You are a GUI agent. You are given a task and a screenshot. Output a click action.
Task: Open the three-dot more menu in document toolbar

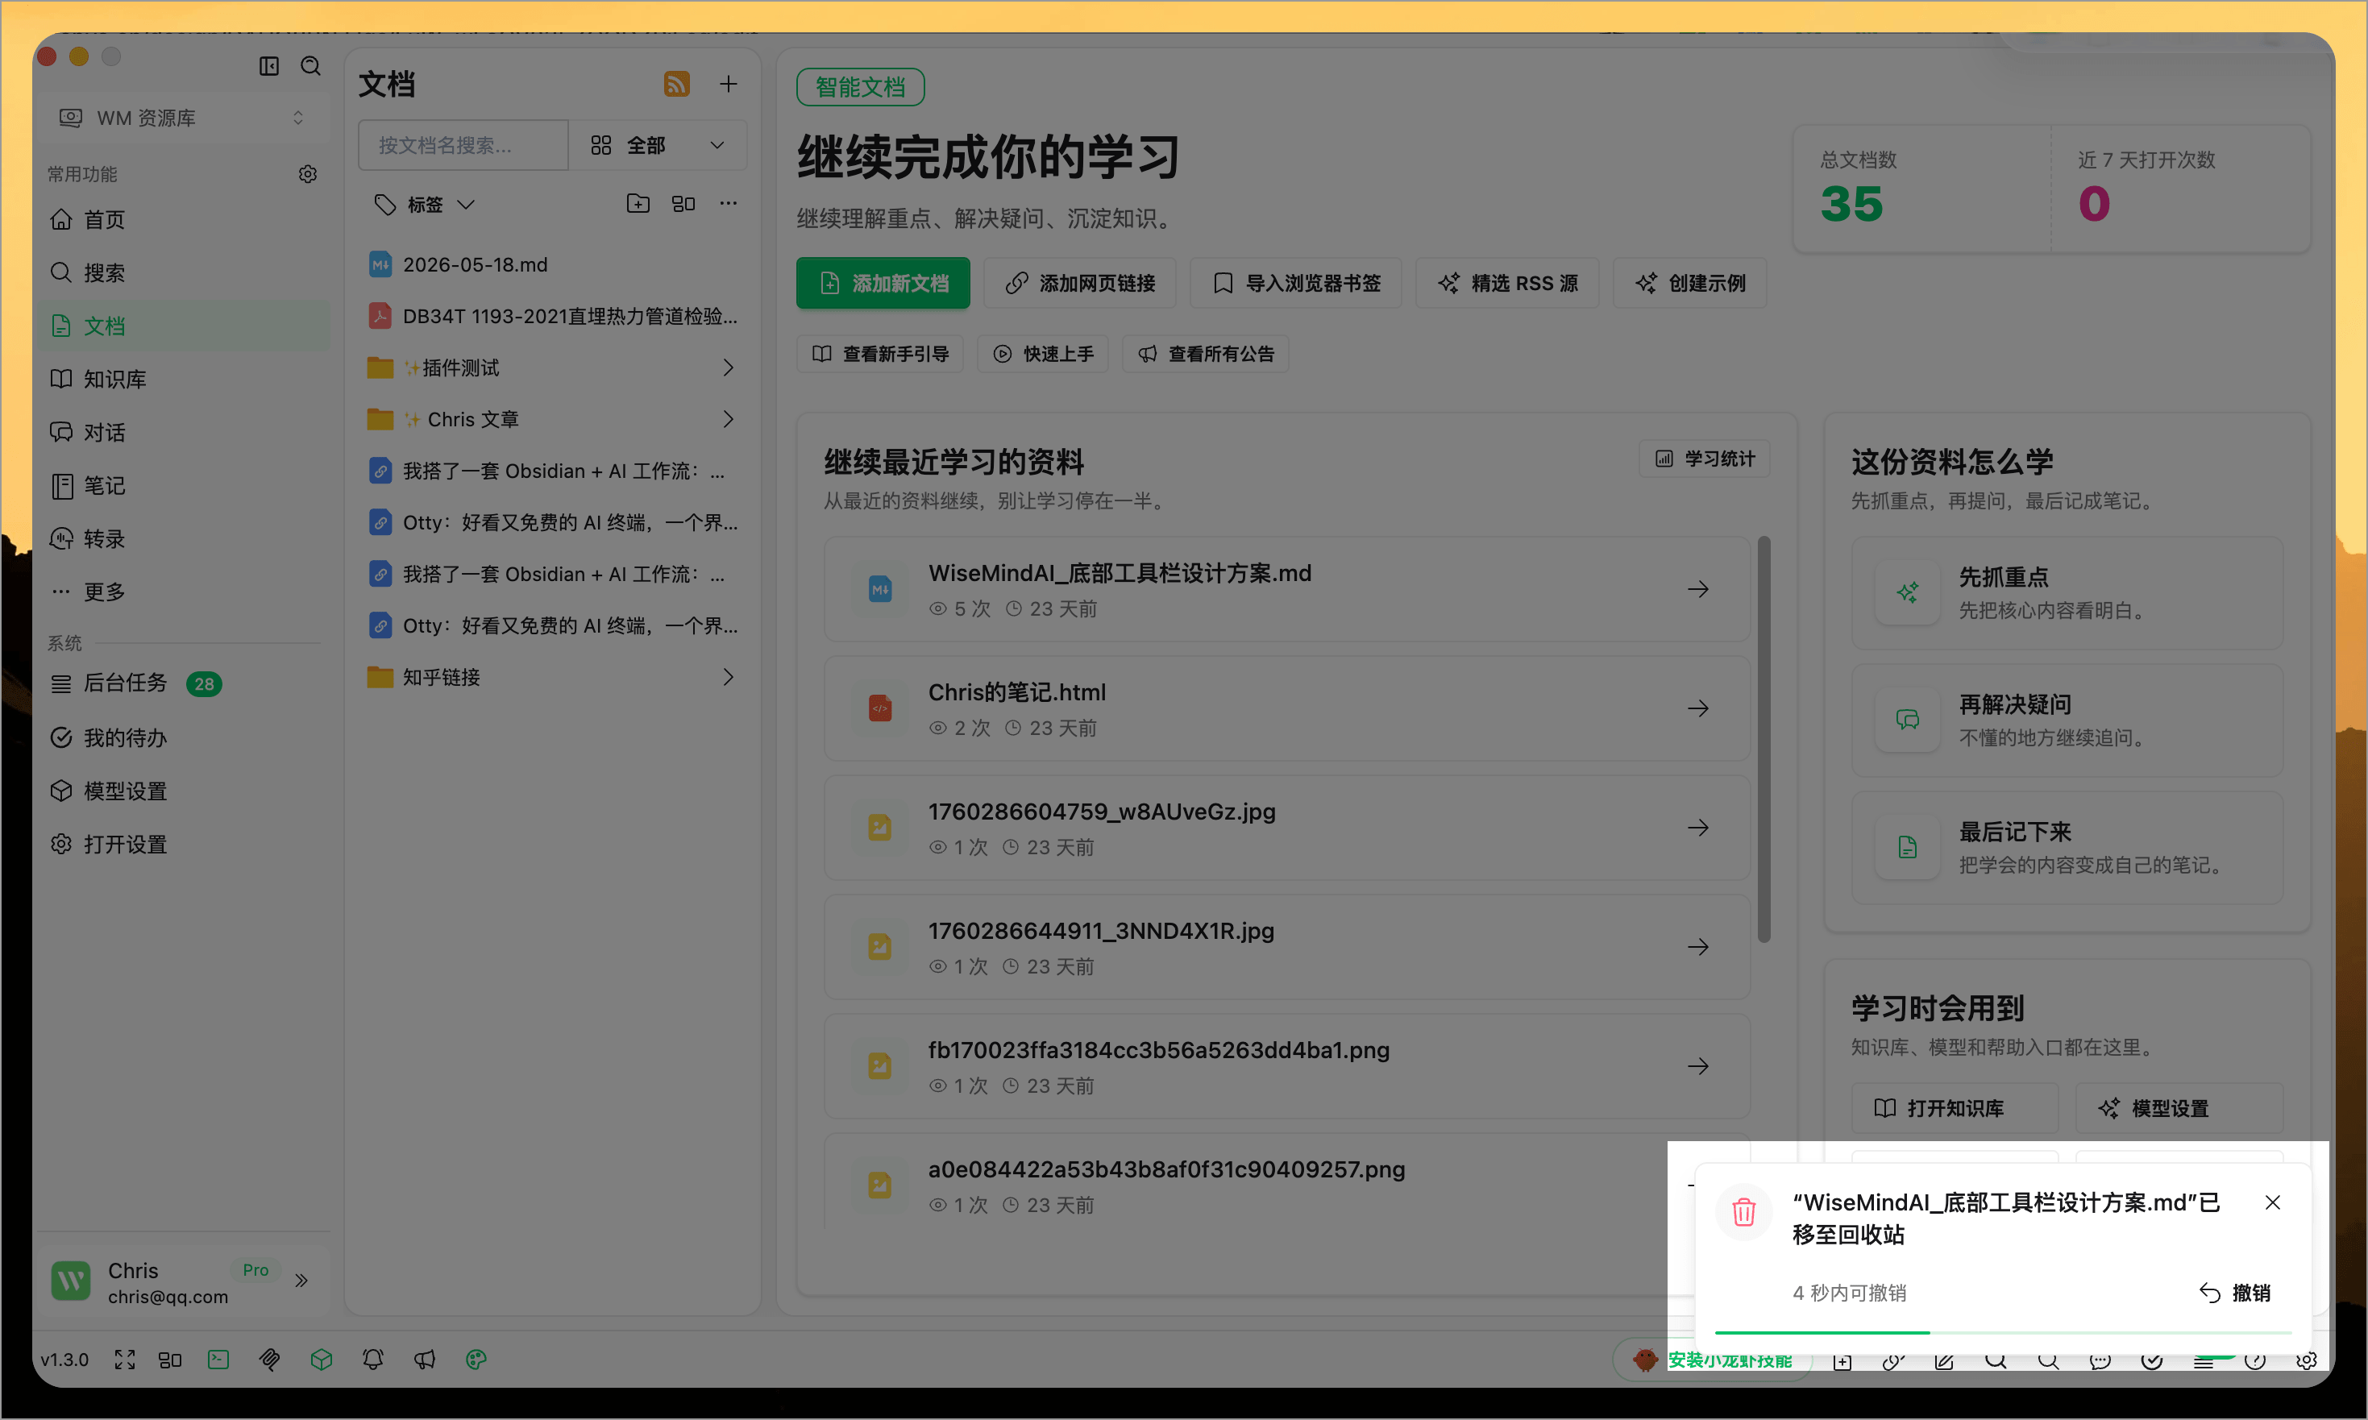click(728, 203)
